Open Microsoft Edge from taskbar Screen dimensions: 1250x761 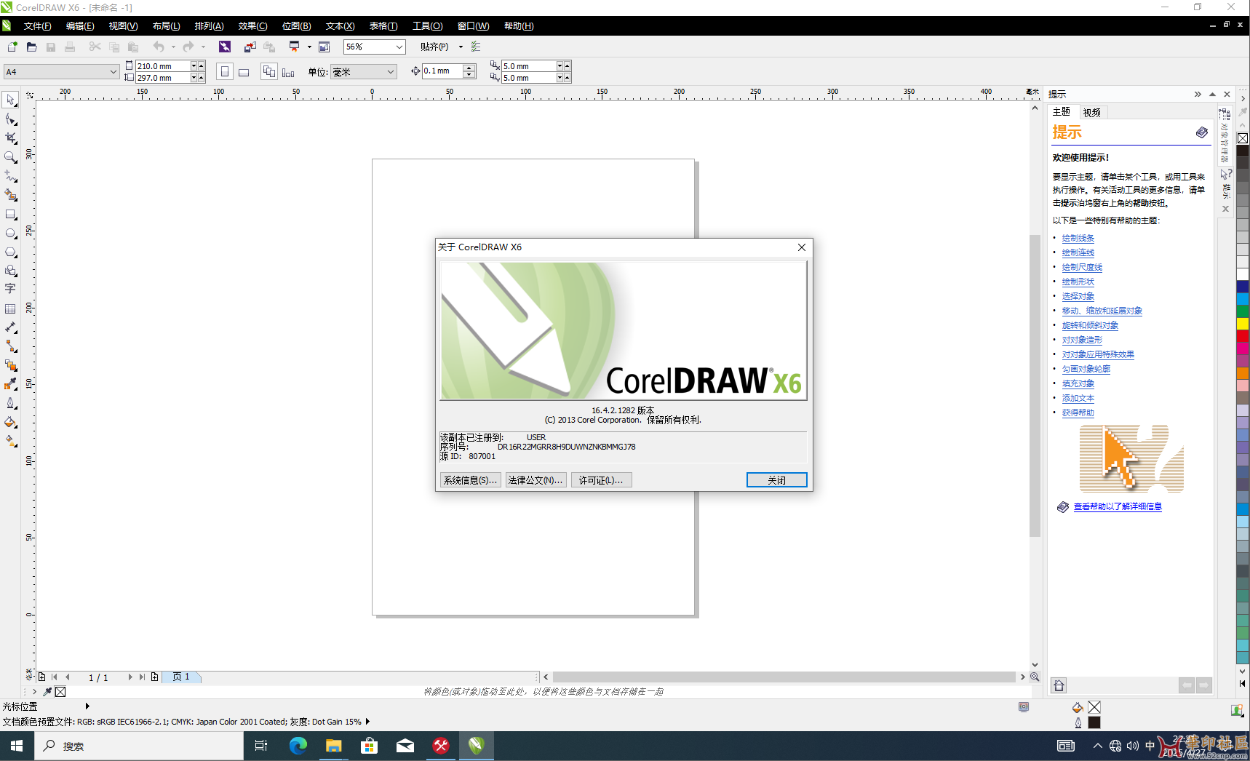[x=298, y=746]
